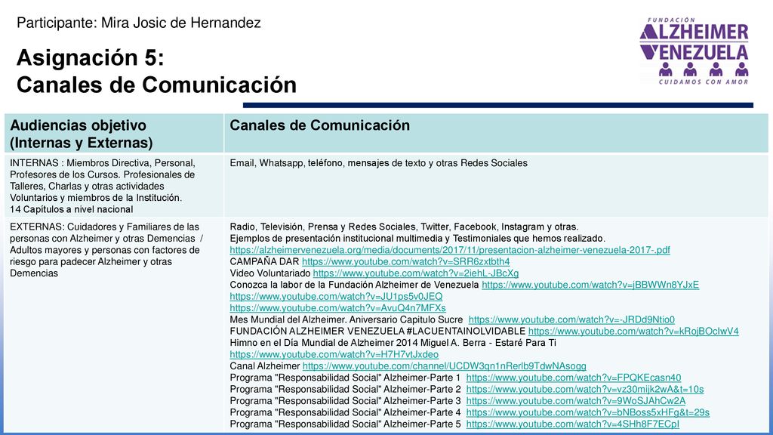Open the CAMPAÑA DAR YouTube link
773x435 pixels.
[x=405, y=262]
